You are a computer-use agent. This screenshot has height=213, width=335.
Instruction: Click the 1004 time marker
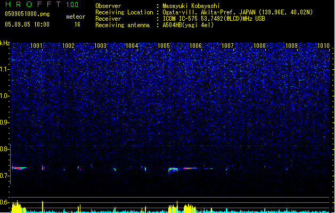click(132, 46)
